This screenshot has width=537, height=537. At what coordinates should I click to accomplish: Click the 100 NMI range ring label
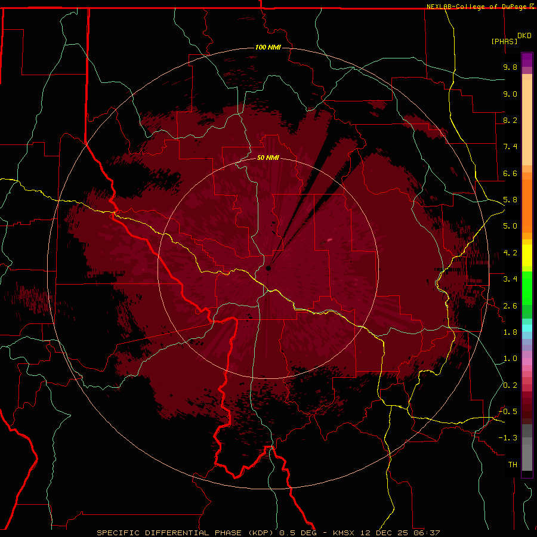point(268,47)
